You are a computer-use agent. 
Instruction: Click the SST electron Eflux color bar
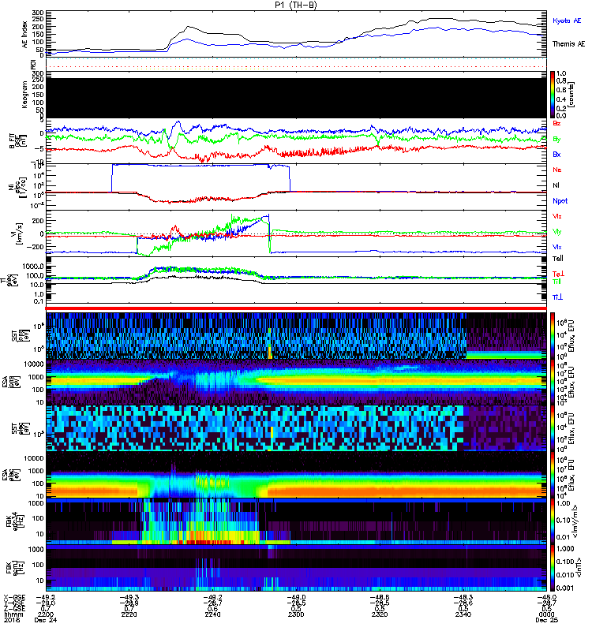[553, 428]
